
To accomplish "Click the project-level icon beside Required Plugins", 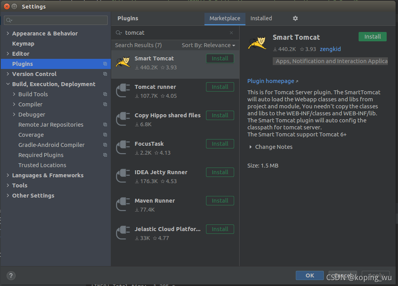I will coord(105,155).
